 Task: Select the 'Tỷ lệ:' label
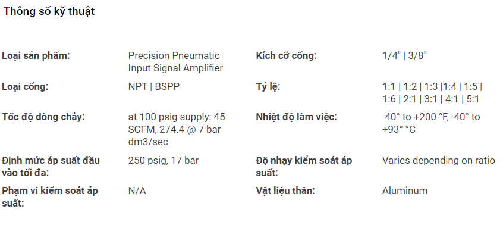click(268, 87)
